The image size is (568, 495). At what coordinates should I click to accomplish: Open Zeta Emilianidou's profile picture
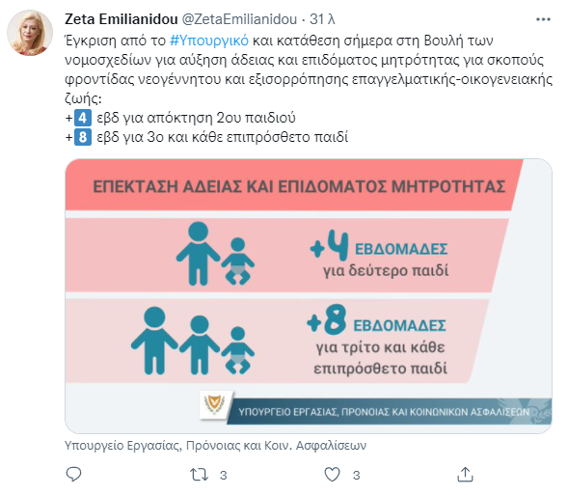click(30, 33)
